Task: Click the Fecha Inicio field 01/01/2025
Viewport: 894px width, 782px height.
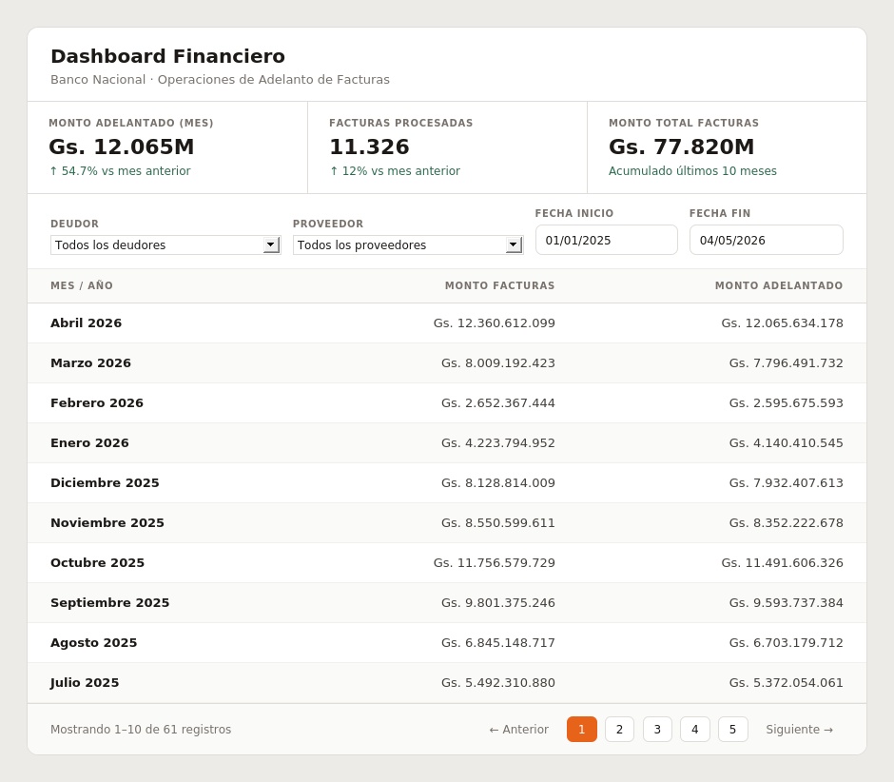Action: pyautogui.click(x=606, y=240)
